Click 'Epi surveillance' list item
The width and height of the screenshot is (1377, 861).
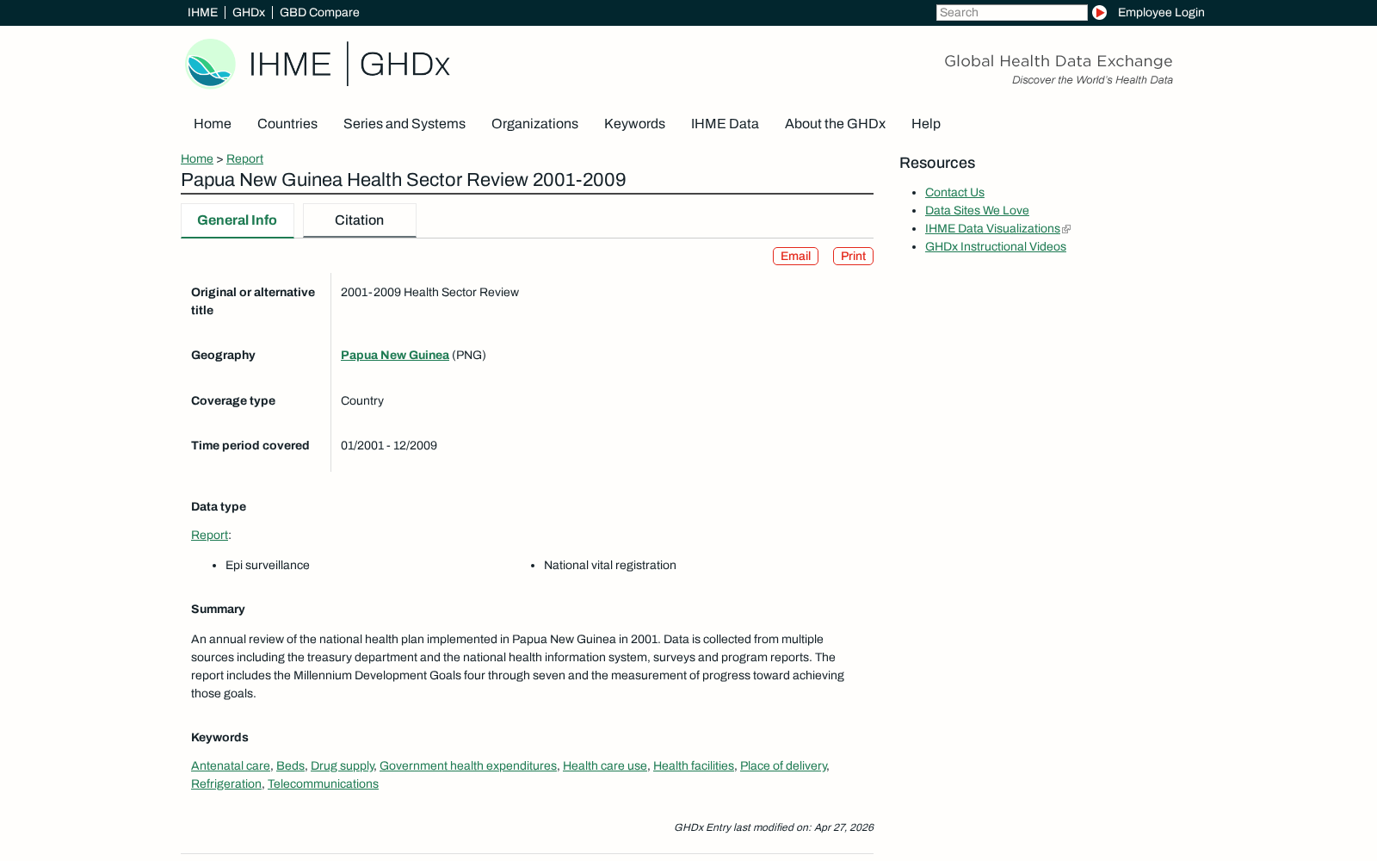(268, 565)
